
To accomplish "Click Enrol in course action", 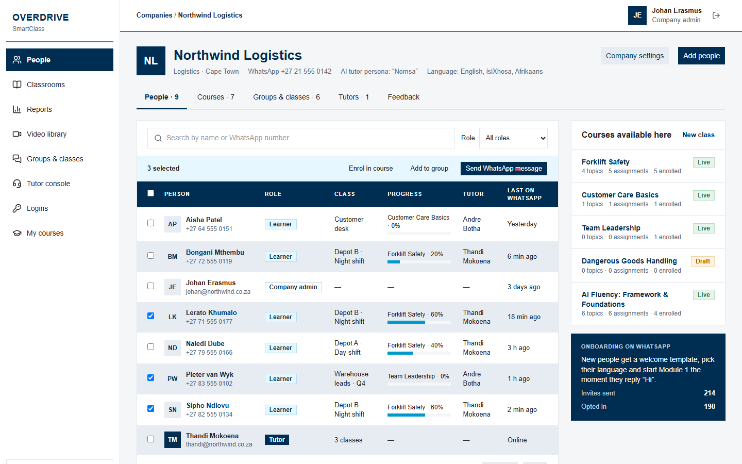I will pyautogui.click(x=370, y=169).
